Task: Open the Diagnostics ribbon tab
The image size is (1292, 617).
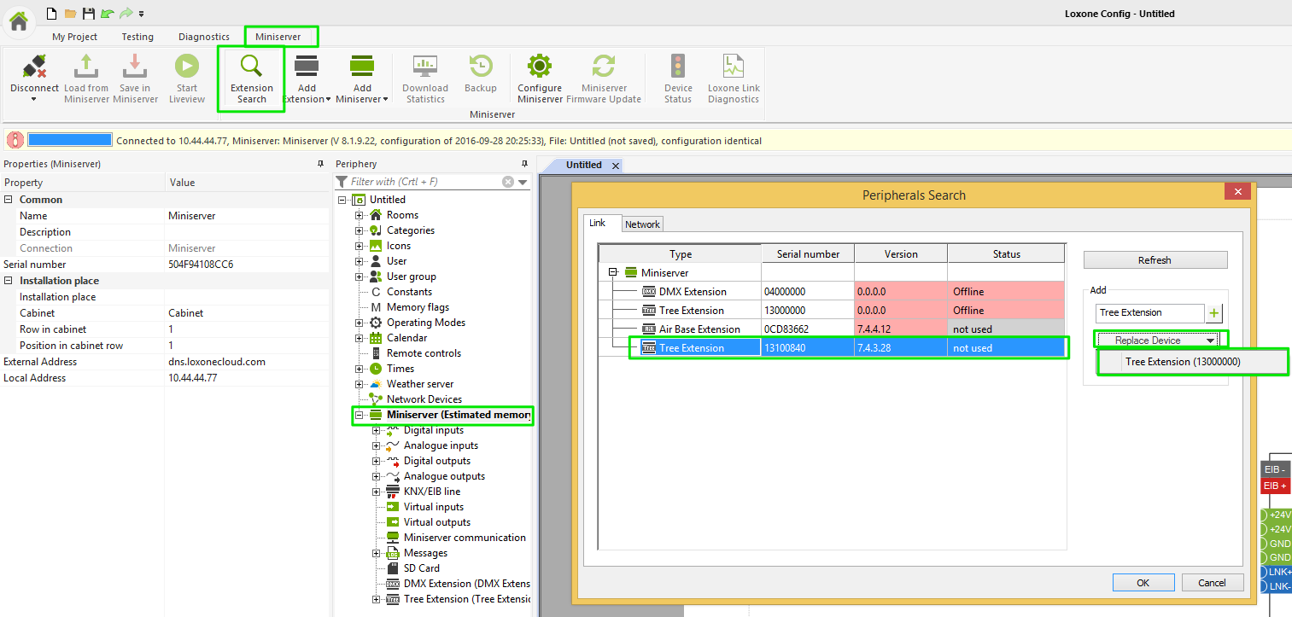Action: [x=203, y=37]
